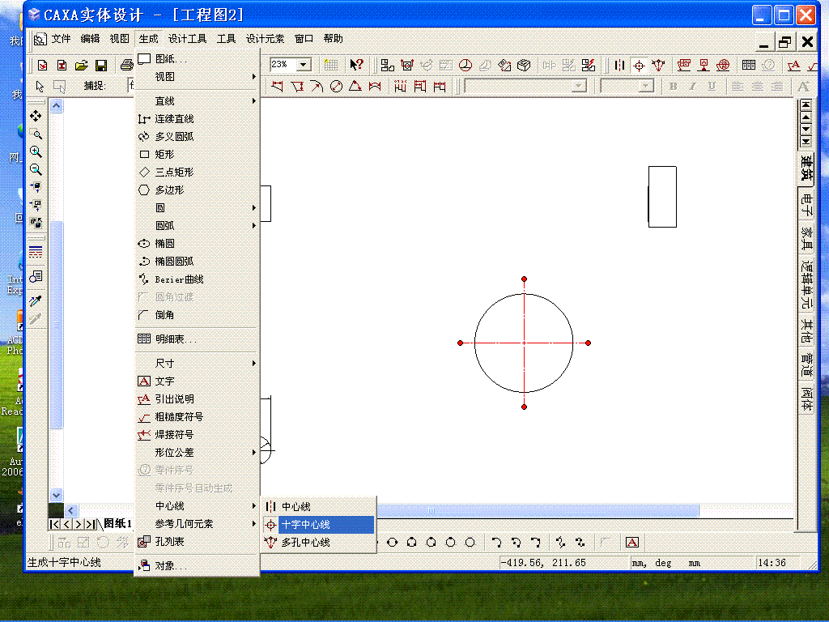829x622 pixels.
Task: Choose 矩形 in the 生成 menu
Action: [x=197, y=155]
